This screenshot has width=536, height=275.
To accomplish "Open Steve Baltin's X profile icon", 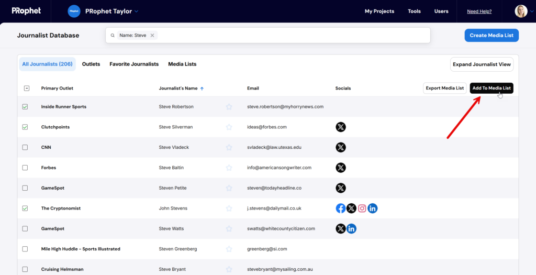I will point(340,168).
